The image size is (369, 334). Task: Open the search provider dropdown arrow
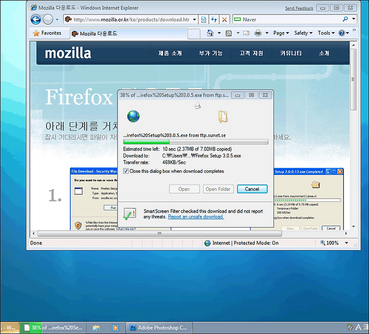[354, 19]
